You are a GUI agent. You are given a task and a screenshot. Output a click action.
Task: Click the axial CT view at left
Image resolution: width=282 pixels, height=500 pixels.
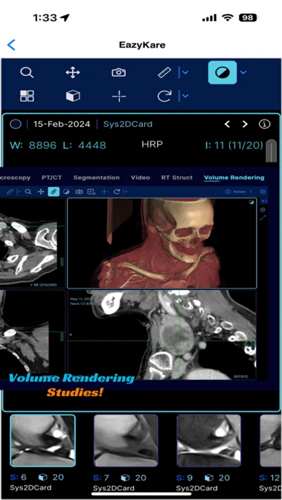33,243
